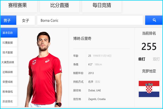Open 比赛数据 match data sidebar item
Image resolution: width=163 pixels, height=109 pixels.
9,42
